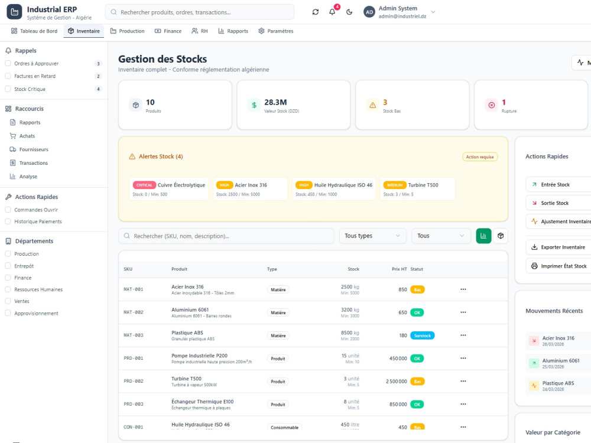Screen dimensions: 591x443
Task: Expand the Admin System user menu chevron
Action: click(433, 12)
